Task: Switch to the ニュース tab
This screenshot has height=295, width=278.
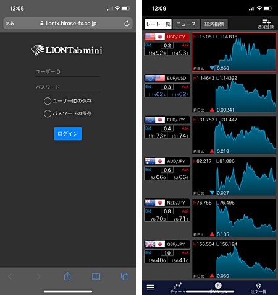Action: (x=186, y=24)
